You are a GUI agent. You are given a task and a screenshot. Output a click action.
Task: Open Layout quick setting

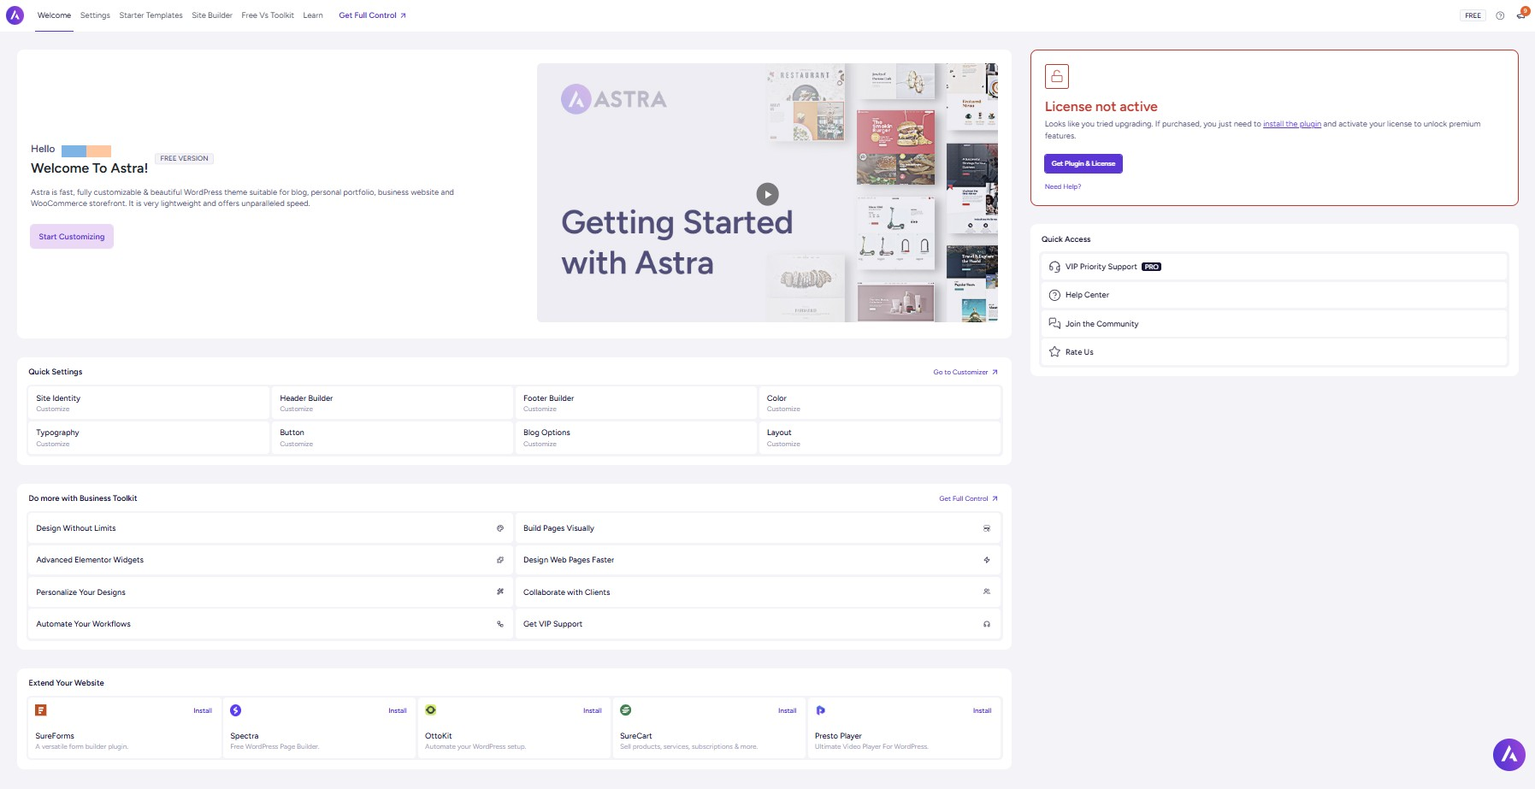pyautogui.click(x=880, y=438)
